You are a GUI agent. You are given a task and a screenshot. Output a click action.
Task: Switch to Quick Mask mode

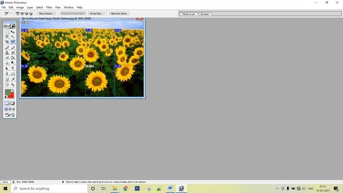13,103
